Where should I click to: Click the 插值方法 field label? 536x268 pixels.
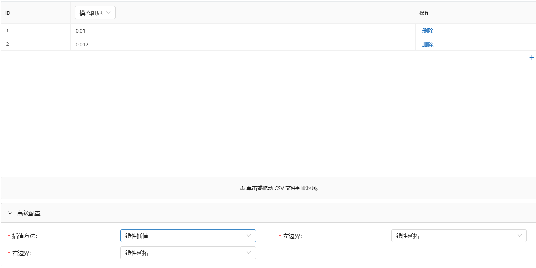pyautogui.click(x=25, y=236)
